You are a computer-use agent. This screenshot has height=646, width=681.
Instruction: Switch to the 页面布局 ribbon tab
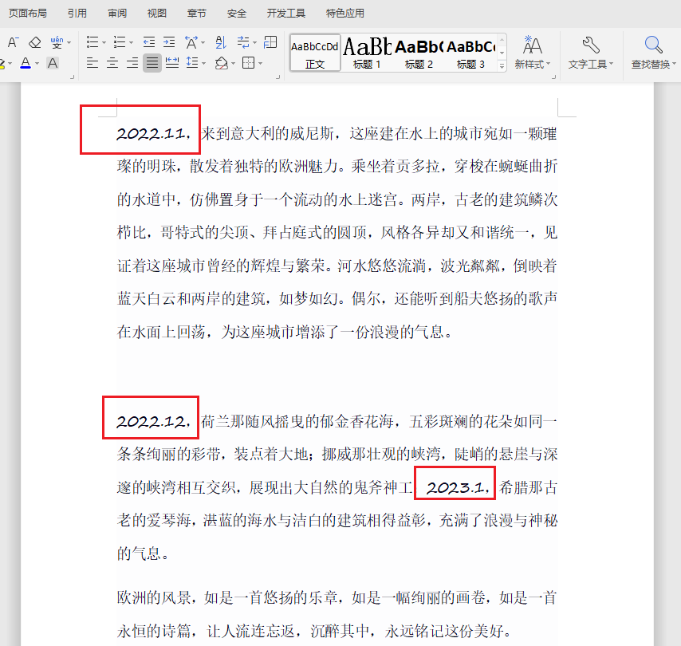tap(28, 13)
